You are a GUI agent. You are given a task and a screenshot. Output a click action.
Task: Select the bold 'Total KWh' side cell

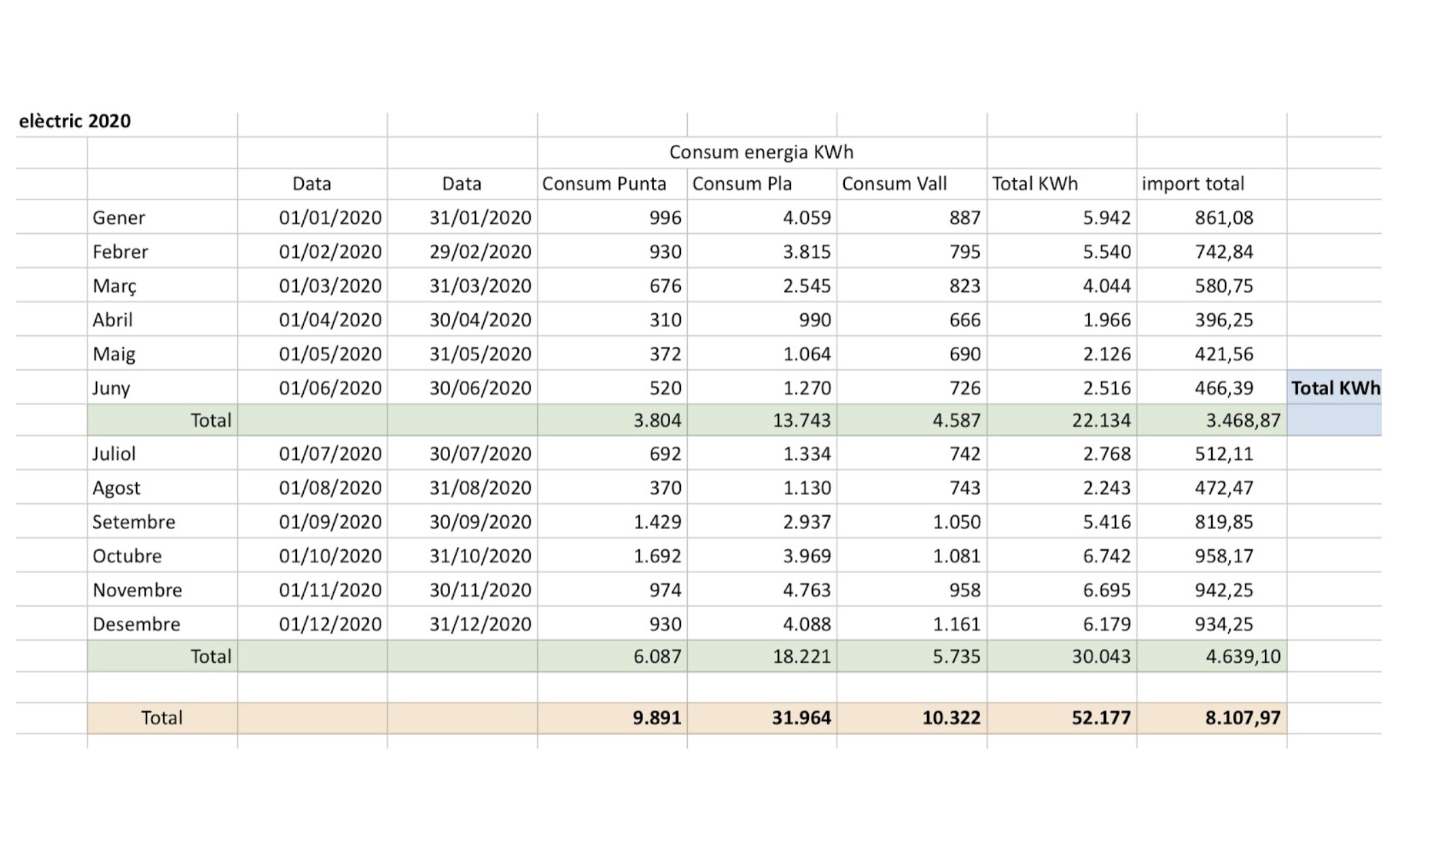coord(1335,388)
